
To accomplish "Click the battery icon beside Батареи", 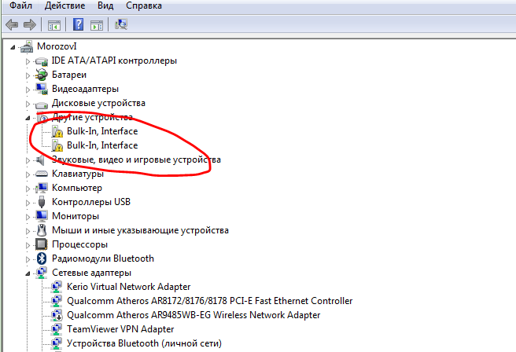I will pos(42,75).
